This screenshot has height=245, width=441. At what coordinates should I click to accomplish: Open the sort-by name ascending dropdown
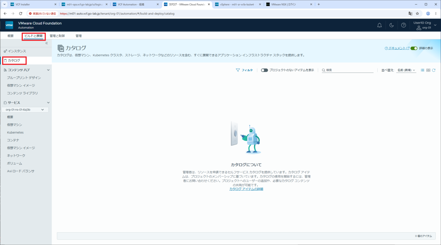coord(406,70)
